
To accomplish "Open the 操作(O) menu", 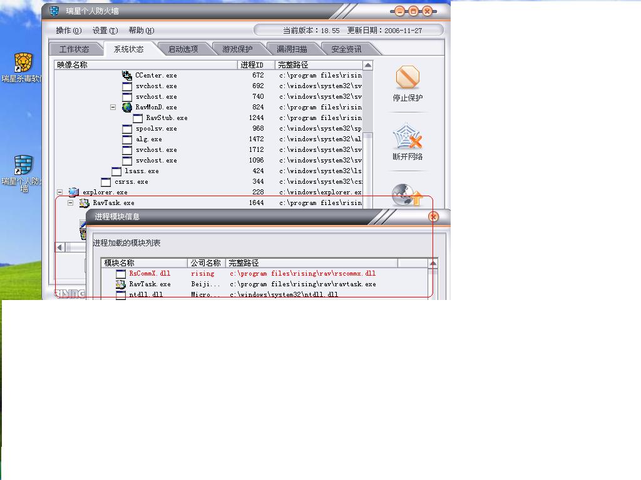I will pyautogui.click(x=69, y=31).
